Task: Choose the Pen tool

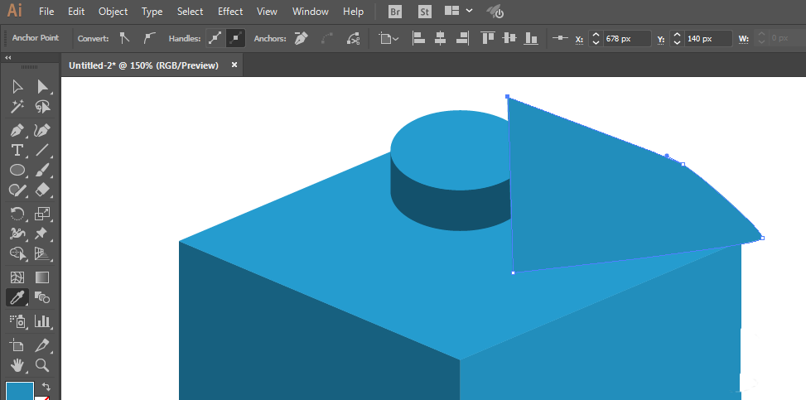Action: click(17, 130)
